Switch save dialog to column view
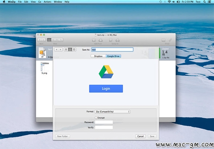This screenshot has width=214, height=149. [x=74, y=50]
